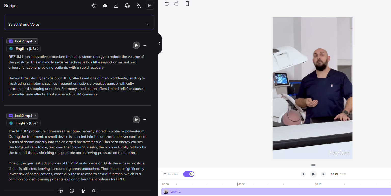This screenshot has height=196, width=391.
Task: Hide the side panel using the edge chevron handle
Action: [x=159, y=43]
